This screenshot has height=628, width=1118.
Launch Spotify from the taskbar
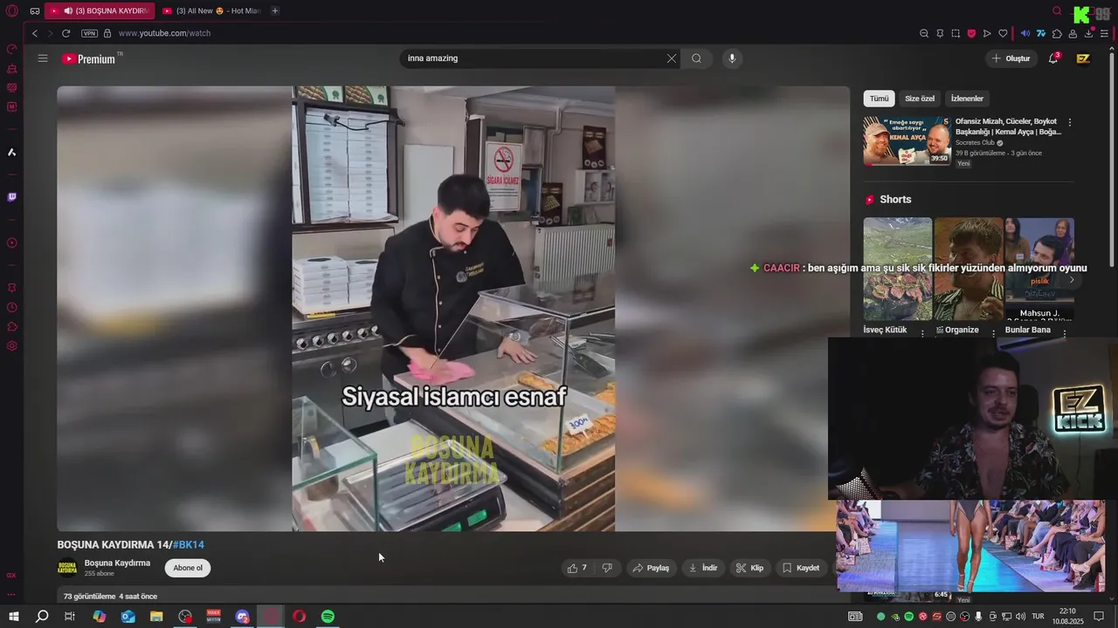pyautogui.click(x=328, y=617)
